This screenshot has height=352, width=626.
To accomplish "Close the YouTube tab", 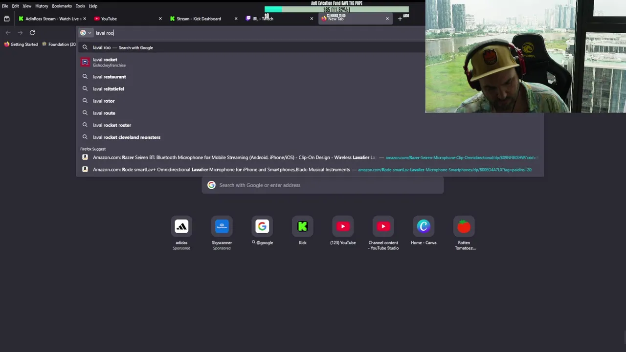I will tap(160, 19).
